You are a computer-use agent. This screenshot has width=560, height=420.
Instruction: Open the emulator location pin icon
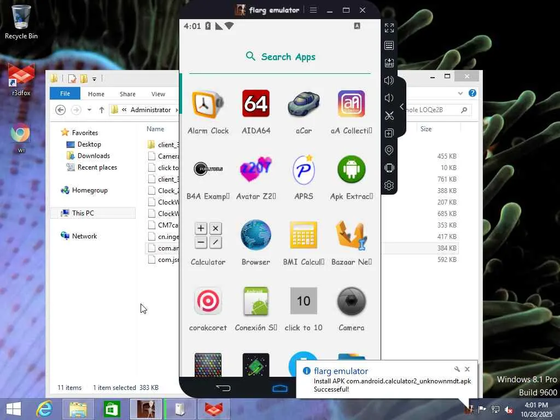tap(389, 150)
